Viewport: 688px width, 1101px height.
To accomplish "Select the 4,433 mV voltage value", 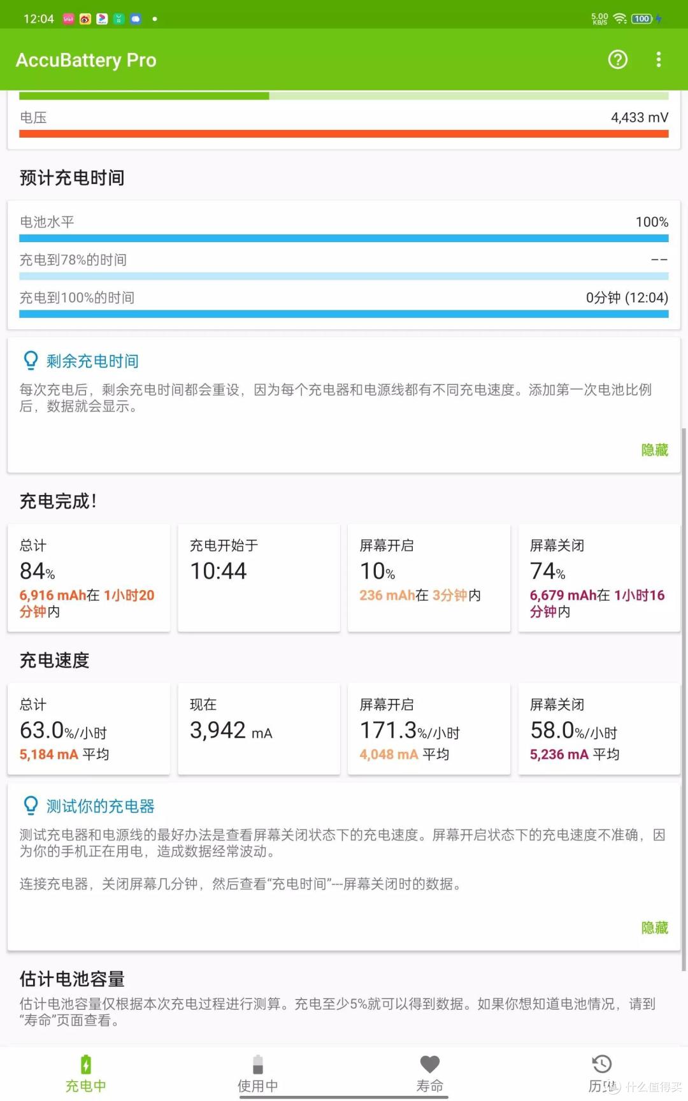I will tap(640, 117).
